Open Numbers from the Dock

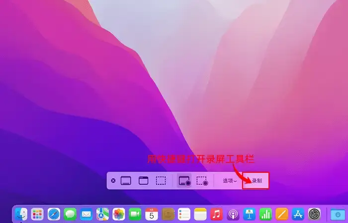(265, 215)
